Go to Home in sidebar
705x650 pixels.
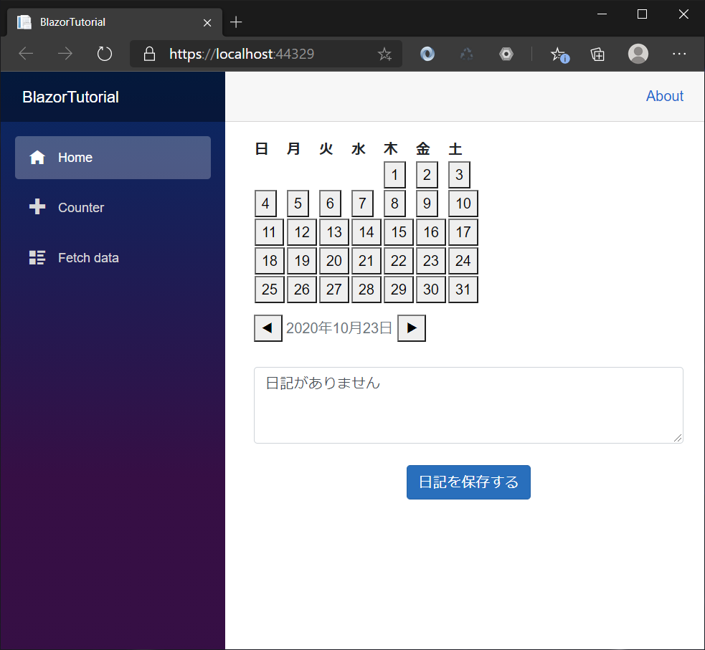(x=113, y=158)
